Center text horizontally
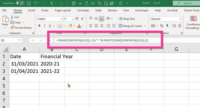Screen dimensions: 200x108 pos(96,26)
